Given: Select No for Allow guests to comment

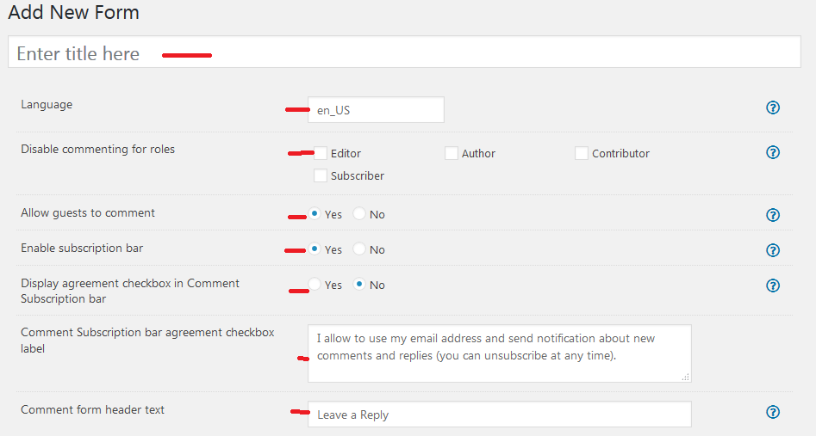Looking at the screenshot, I should (359, 214).
